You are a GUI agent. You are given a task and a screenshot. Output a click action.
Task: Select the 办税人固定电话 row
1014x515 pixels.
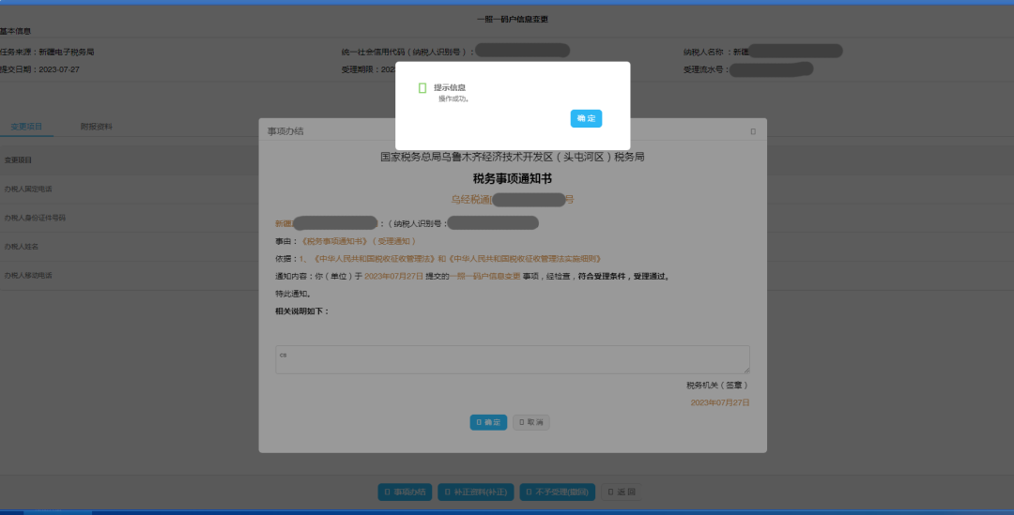[x=28, y=189]
